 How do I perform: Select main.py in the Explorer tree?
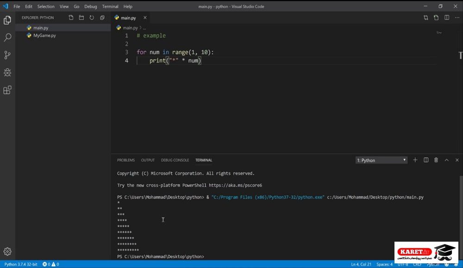[63, 28]
